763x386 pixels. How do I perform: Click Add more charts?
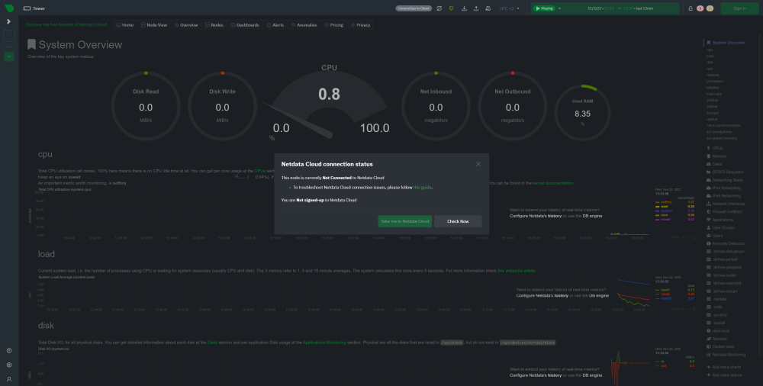point(723,367)
